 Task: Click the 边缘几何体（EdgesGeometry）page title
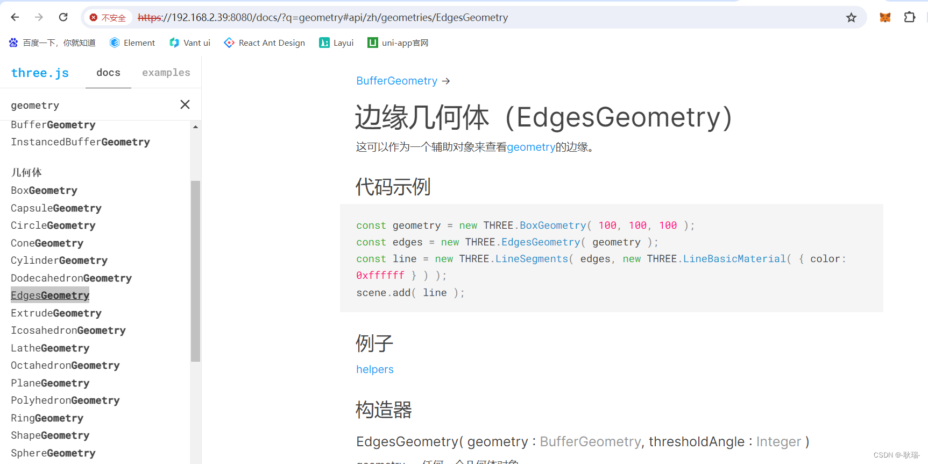(544, 117)
